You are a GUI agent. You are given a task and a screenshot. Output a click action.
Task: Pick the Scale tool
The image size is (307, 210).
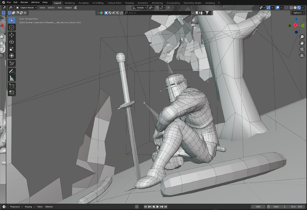click(x=12, y=49)
